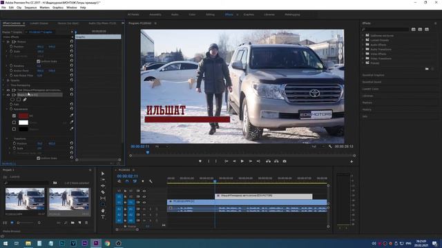Click Add Marker button in Program monitor
This screenshot has width=442, height=248.
point(200,161)
